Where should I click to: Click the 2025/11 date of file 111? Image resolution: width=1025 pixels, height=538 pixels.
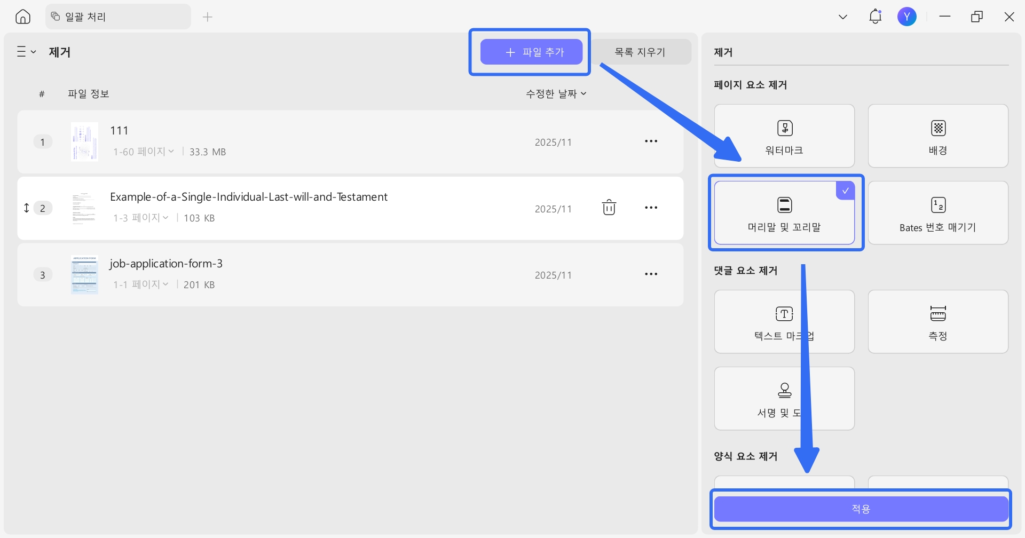tap(553, 143)
